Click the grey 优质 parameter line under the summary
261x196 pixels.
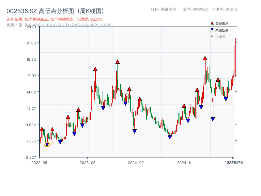point(58,25)
